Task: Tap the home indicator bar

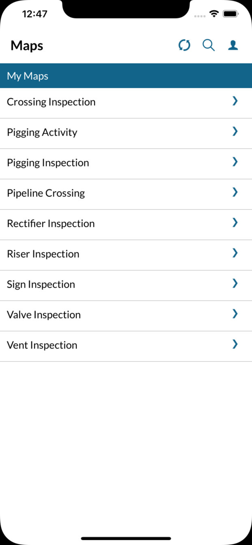Action: [x=126, y=538]
